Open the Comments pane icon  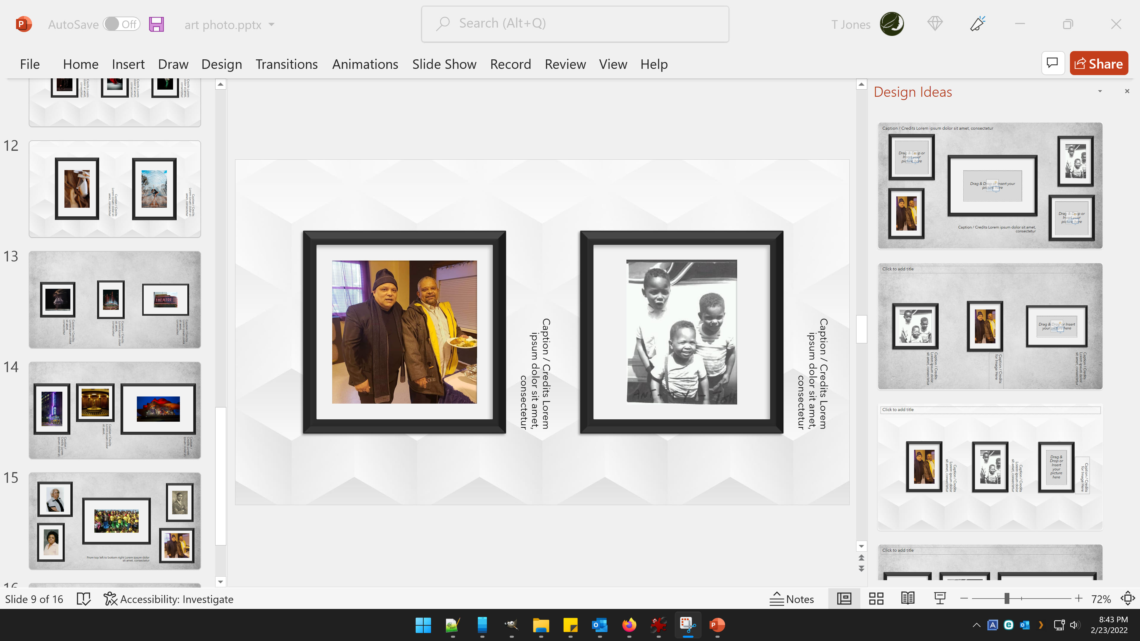(1052, 64)
